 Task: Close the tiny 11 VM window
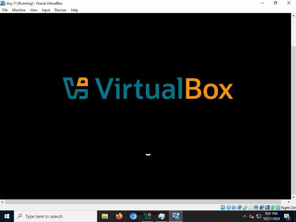tap(289, 3)
